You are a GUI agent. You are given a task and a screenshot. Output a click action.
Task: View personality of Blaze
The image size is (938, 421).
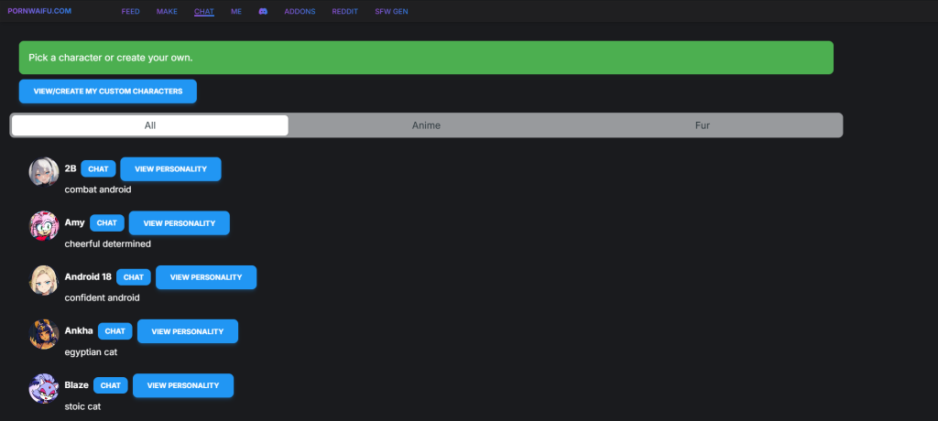tap(183, 385)
